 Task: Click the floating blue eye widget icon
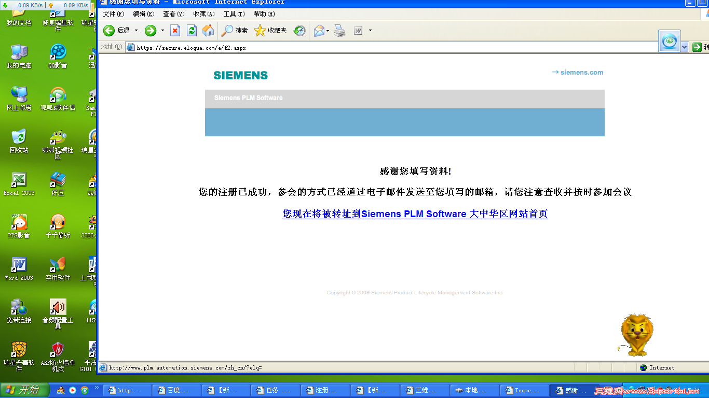[670, 41]
